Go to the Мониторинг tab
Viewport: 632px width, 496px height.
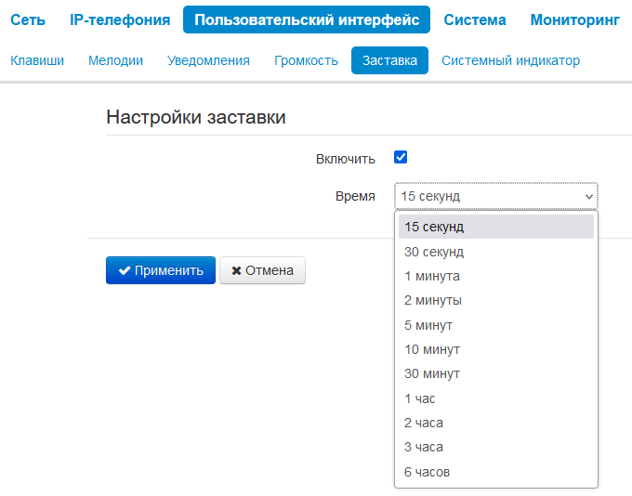pos(574,20)
